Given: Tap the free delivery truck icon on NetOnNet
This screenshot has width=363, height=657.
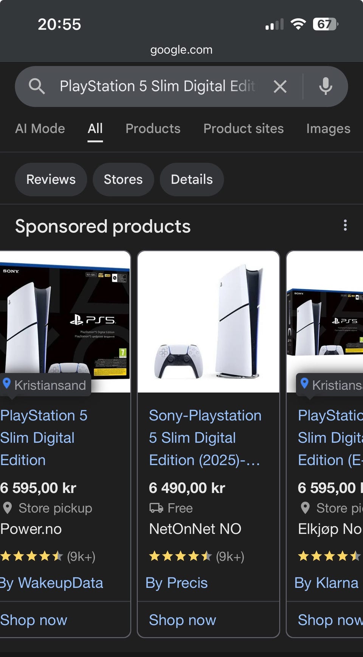Looking at the screenshot, I should [156, 508].
